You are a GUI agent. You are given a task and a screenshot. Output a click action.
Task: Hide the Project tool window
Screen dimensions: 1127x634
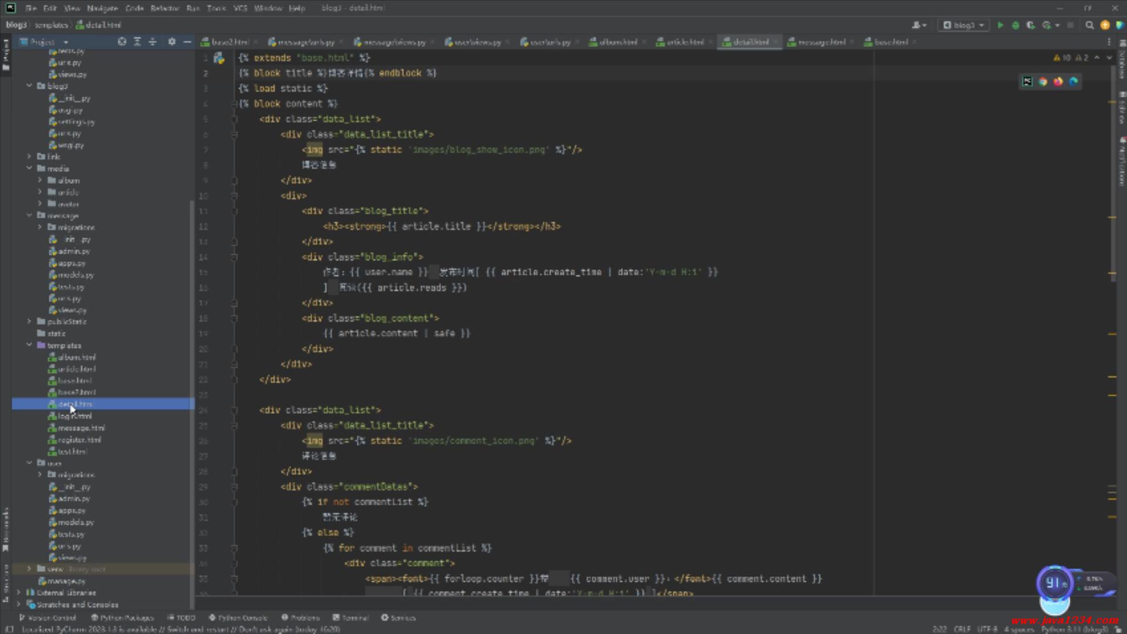187,42
